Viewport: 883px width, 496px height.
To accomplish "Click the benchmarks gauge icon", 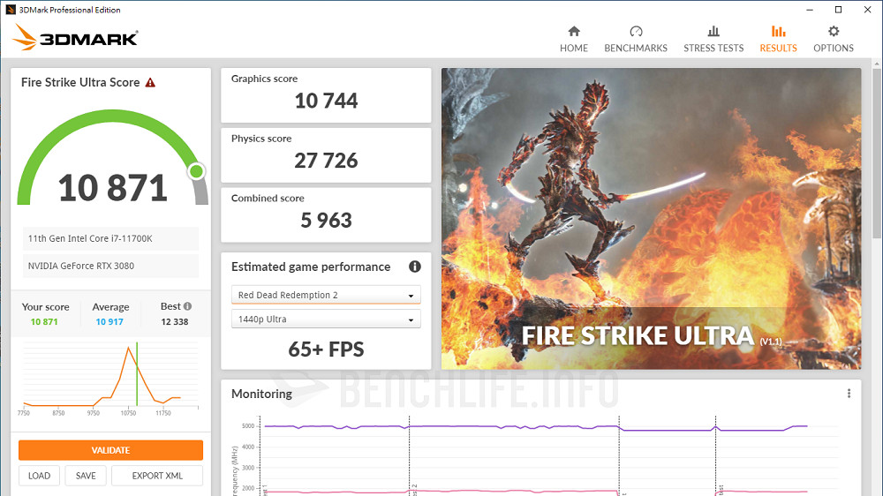I will click(636, 31).
